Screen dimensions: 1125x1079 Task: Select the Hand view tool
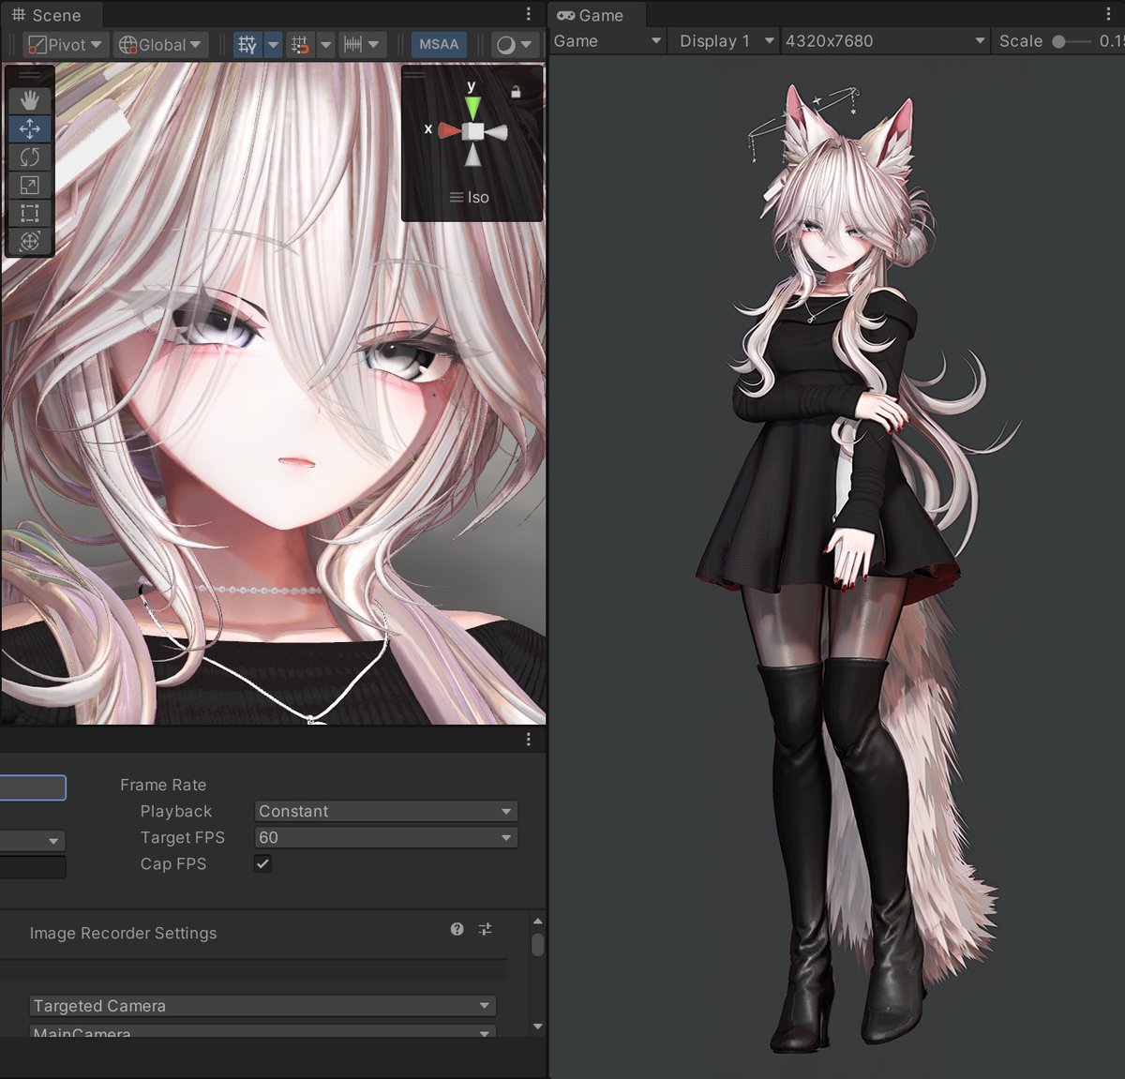click(30, 100)
